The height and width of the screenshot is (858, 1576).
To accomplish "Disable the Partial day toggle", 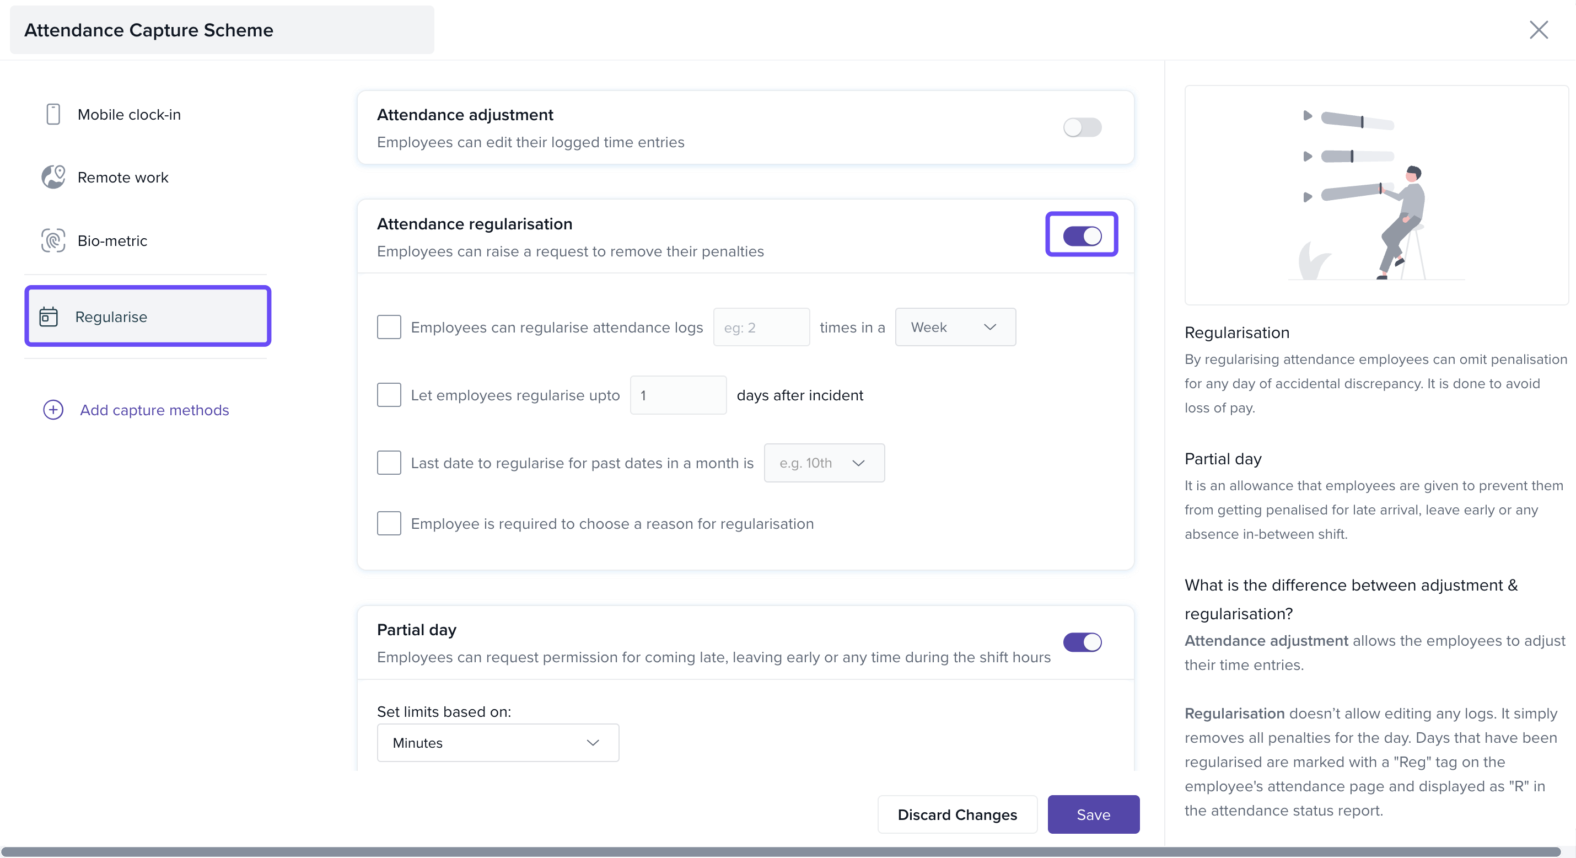I will coord(1082,642).
